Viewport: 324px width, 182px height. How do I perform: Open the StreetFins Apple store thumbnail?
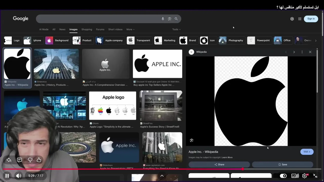tap(161, 106)
